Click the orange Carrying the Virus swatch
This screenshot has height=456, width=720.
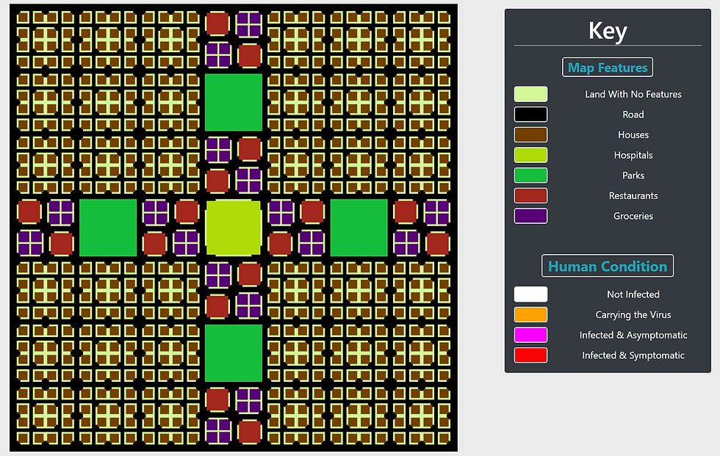pos(530,315)
